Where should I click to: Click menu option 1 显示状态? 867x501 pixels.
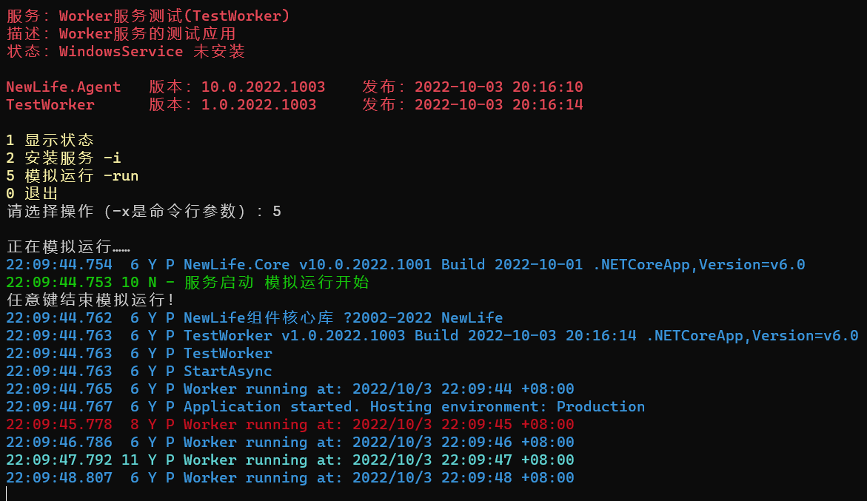[x=50, y=141]
